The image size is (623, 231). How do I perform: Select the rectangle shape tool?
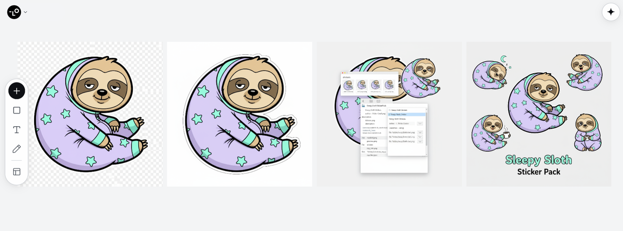click(x=17, y=110)
